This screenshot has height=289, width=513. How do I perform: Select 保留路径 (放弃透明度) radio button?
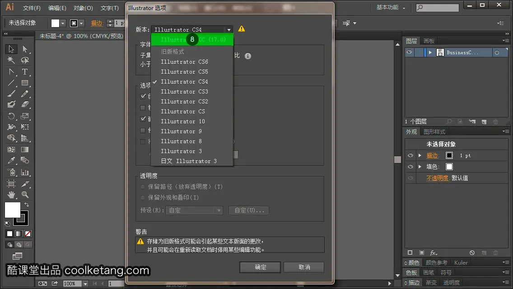(x=143, y=187)
